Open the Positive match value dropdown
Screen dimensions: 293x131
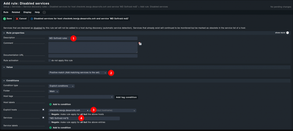point(78,73)
